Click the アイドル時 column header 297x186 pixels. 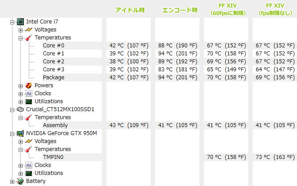(130, 10)
